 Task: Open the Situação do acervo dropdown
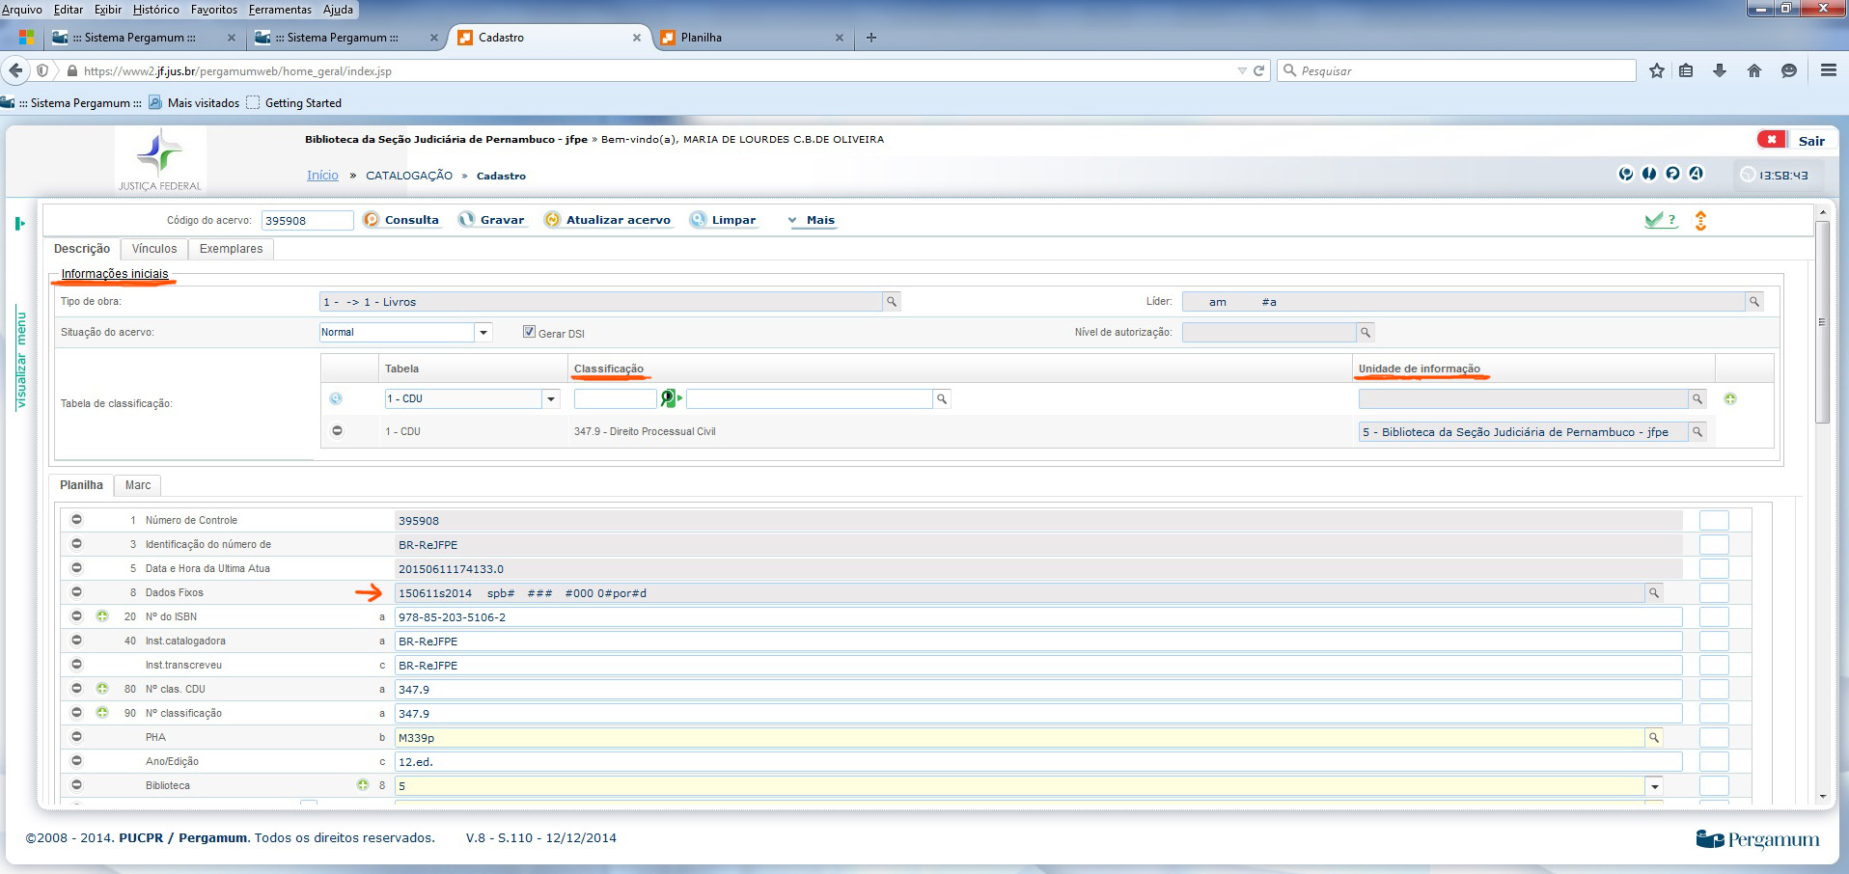click(x=483, y=333)
